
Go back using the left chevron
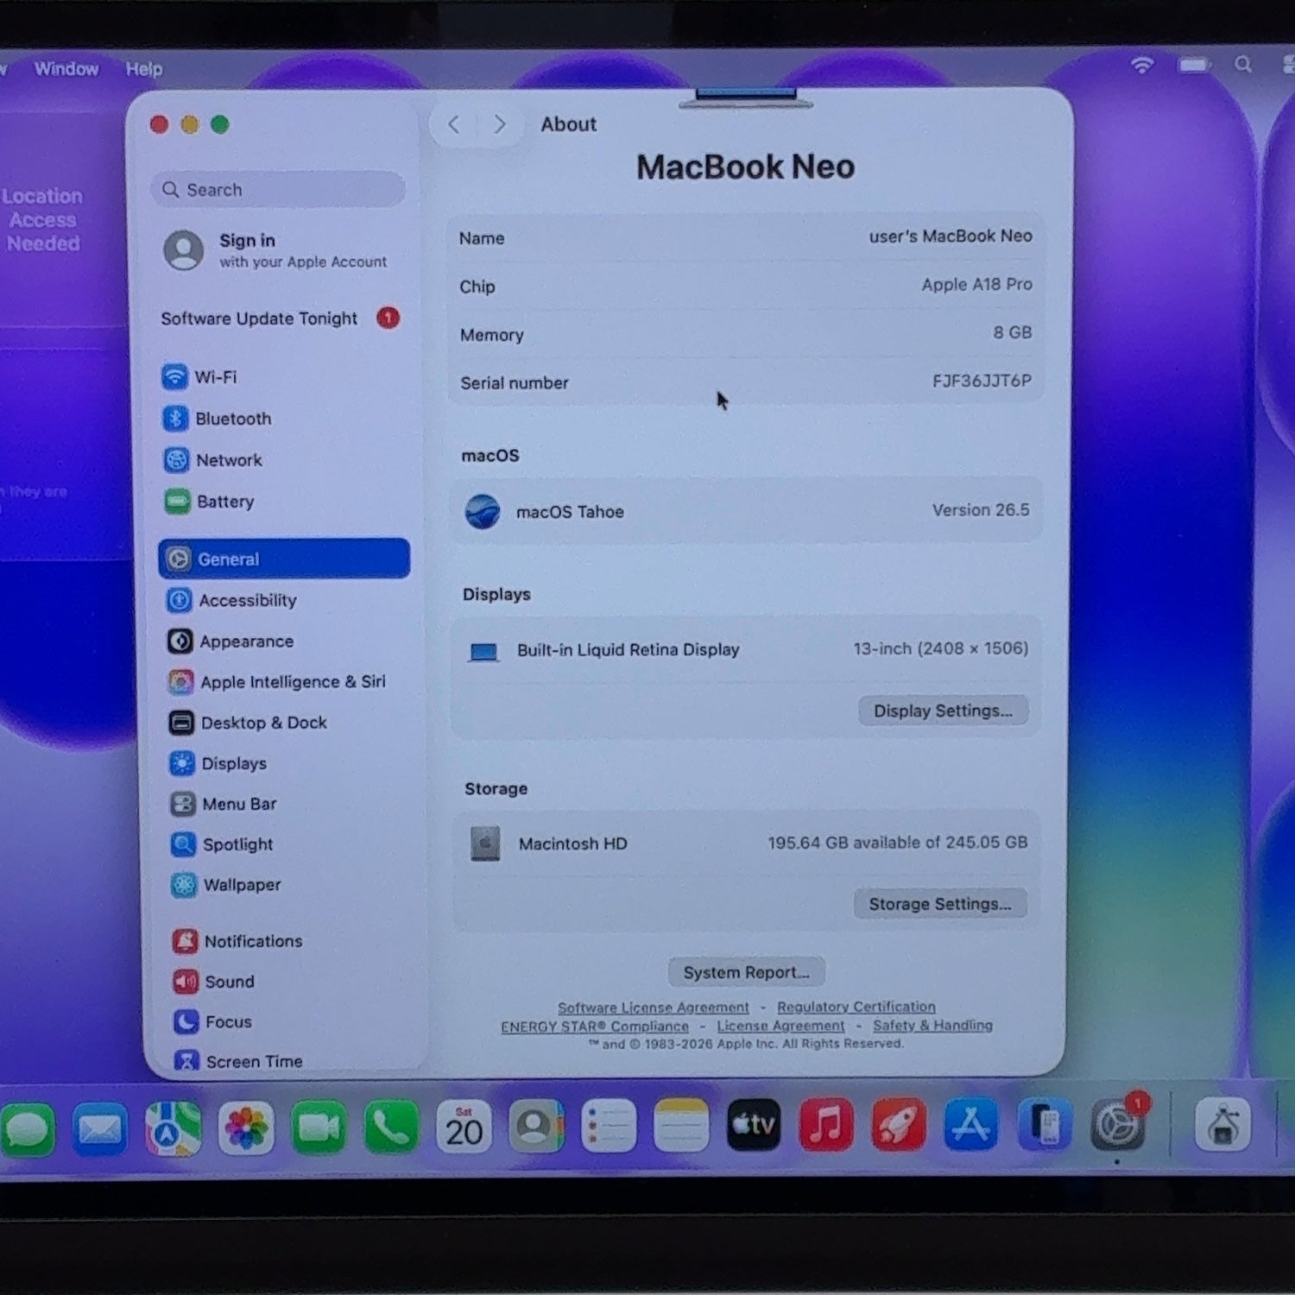click(x=454, y=124)
